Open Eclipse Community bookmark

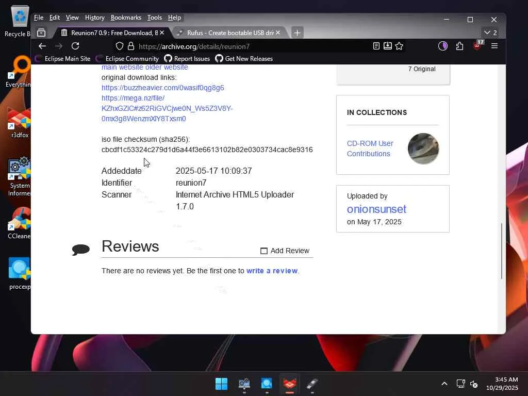coord(127,59)
